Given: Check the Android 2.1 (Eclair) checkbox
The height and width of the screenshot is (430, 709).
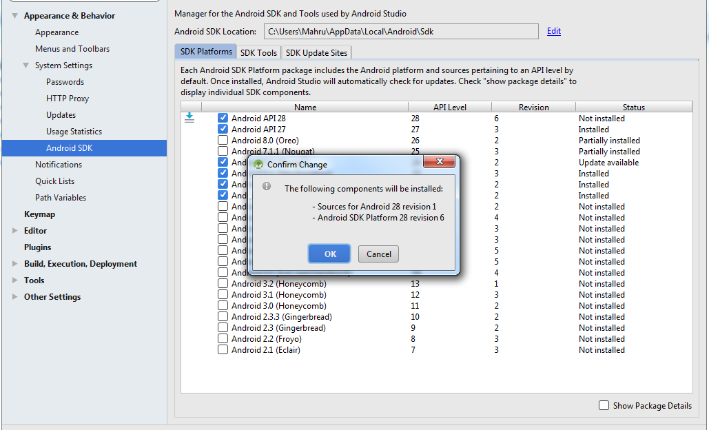Looking at the screenshot, I should click(x=223, y=350).
